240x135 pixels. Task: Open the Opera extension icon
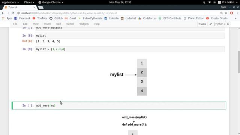[232, 13]
